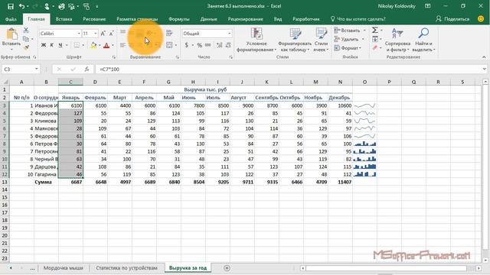The image size is (490, 275).
Task: Increase the font size
Action: tap(103, 34)
